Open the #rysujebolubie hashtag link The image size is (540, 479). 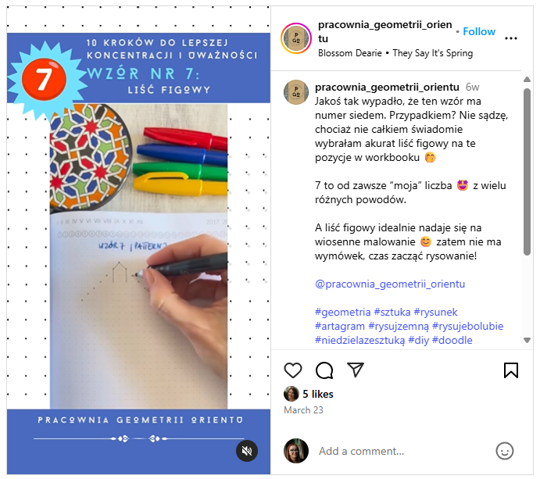467,326
